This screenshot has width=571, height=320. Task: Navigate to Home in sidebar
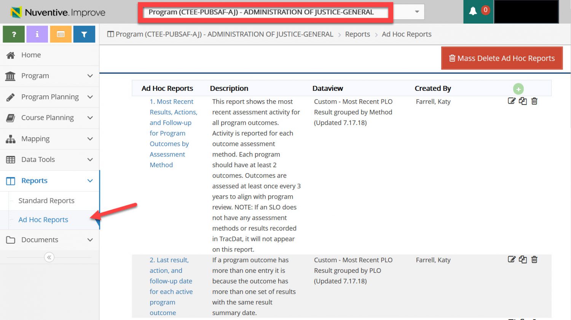coord(31,55)
